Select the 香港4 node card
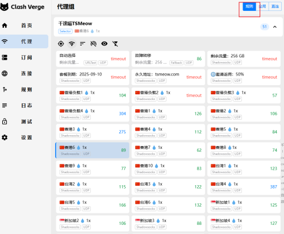 [x=168, y=132]
